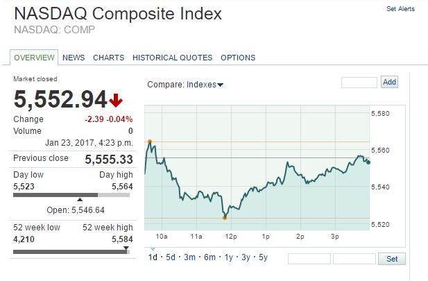Expand the Compare Indexes dropdown
The height and width of the screenshot is (281, 428).
pos(205,85)
